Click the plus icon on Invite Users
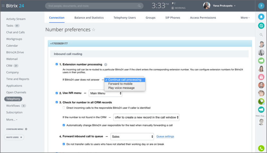This screenshot has width=267, height=153. (x=21, y=137)
